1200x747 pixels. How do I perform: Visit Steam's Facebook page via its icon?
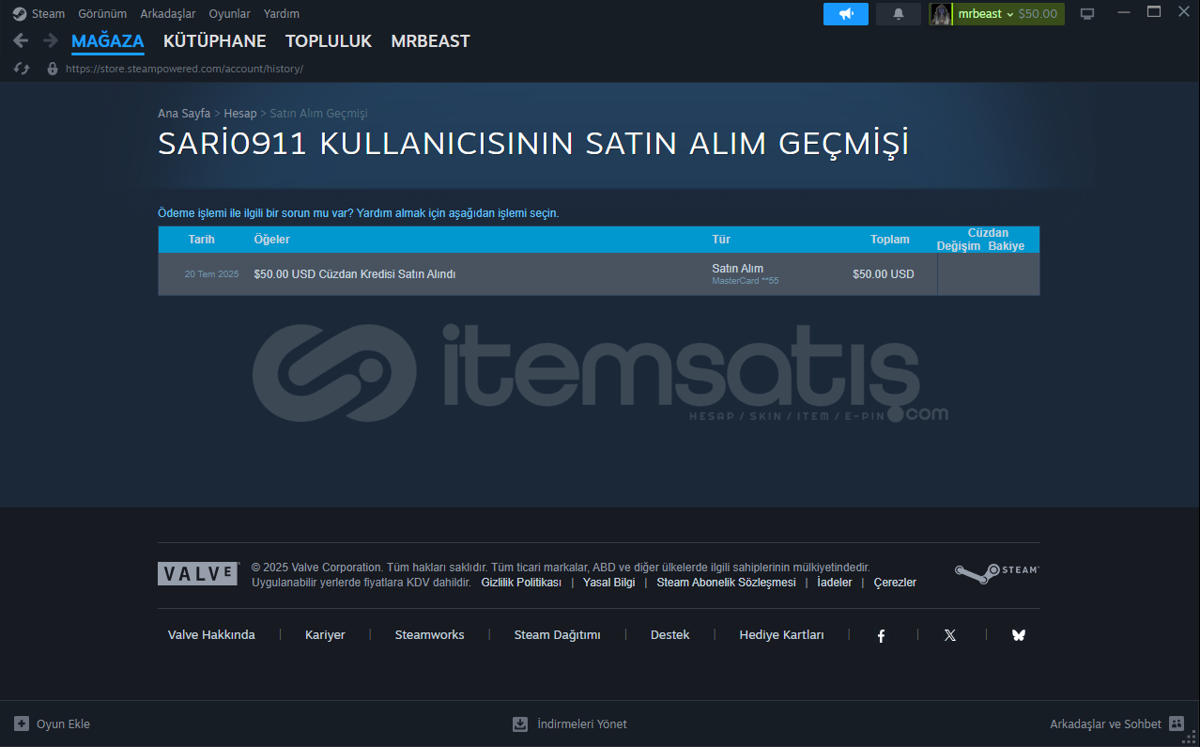pos(881,636)
